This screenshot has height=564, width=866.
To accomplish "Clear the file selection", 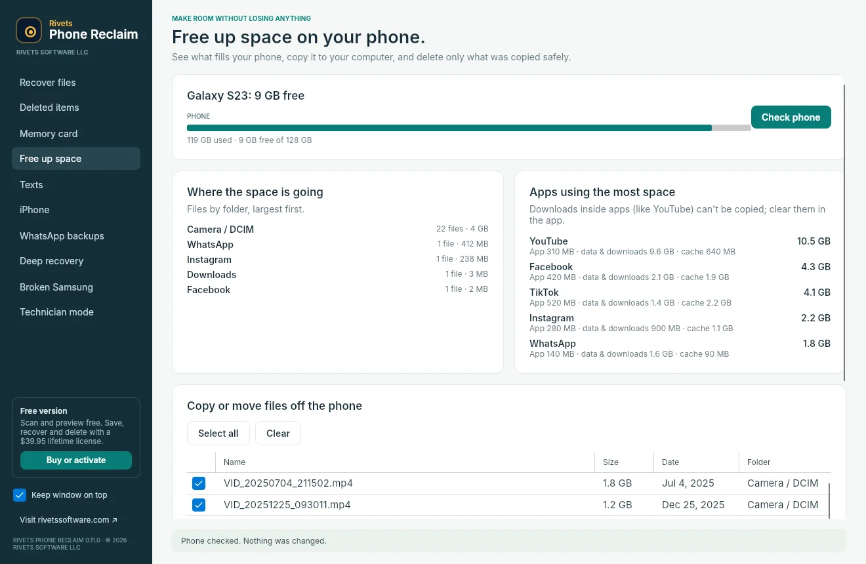I will click(278, 433).
